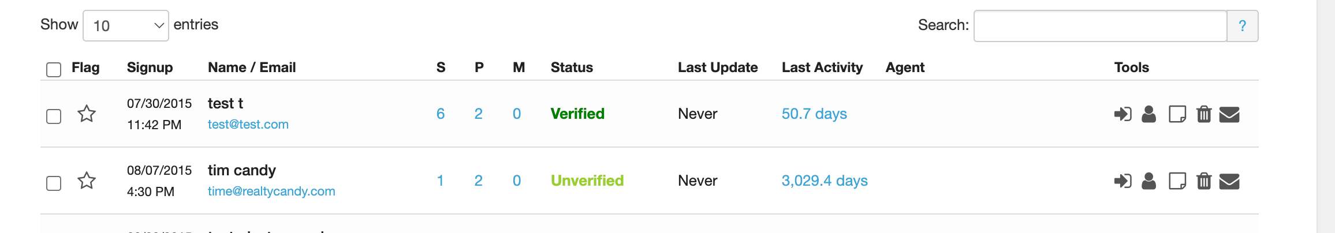Add a note for test t
The height and width of the screenshot is (233, 1335).
pos(1177,114)
